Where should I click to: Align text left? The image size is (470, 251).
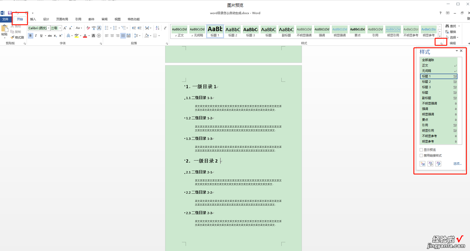coord(107,36)
